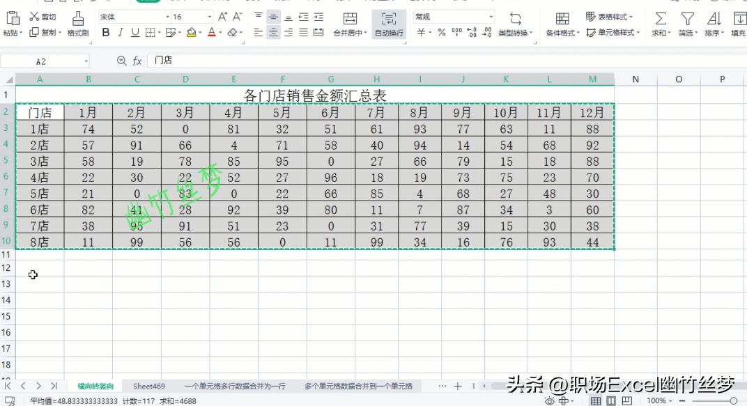This screenshot has height=406, width=747.
Task: Apply thousands separator style
Action: [x=457, y=32]
